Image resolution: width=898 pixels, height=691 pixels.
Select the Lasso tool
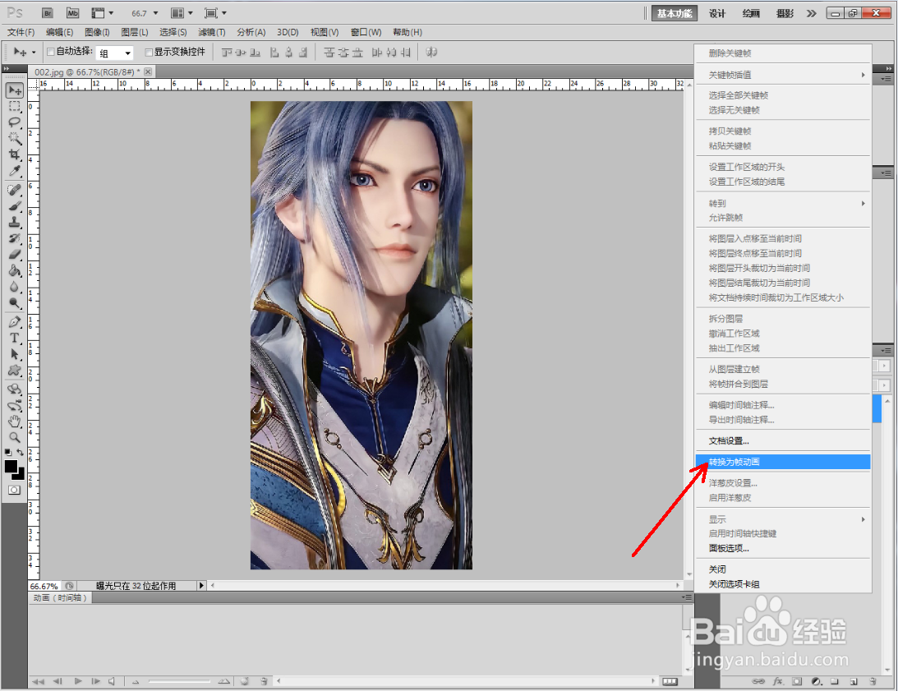14,122
